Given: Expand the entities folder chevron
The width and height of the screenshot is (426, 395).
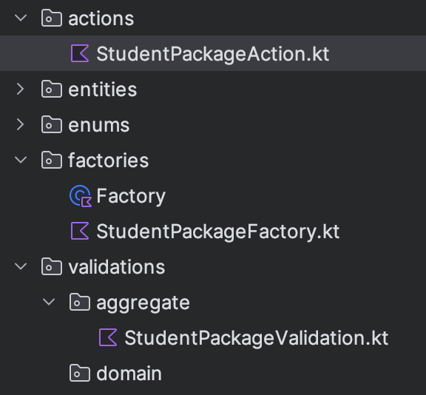Looking at the screenshot, I should pos(21,90).
